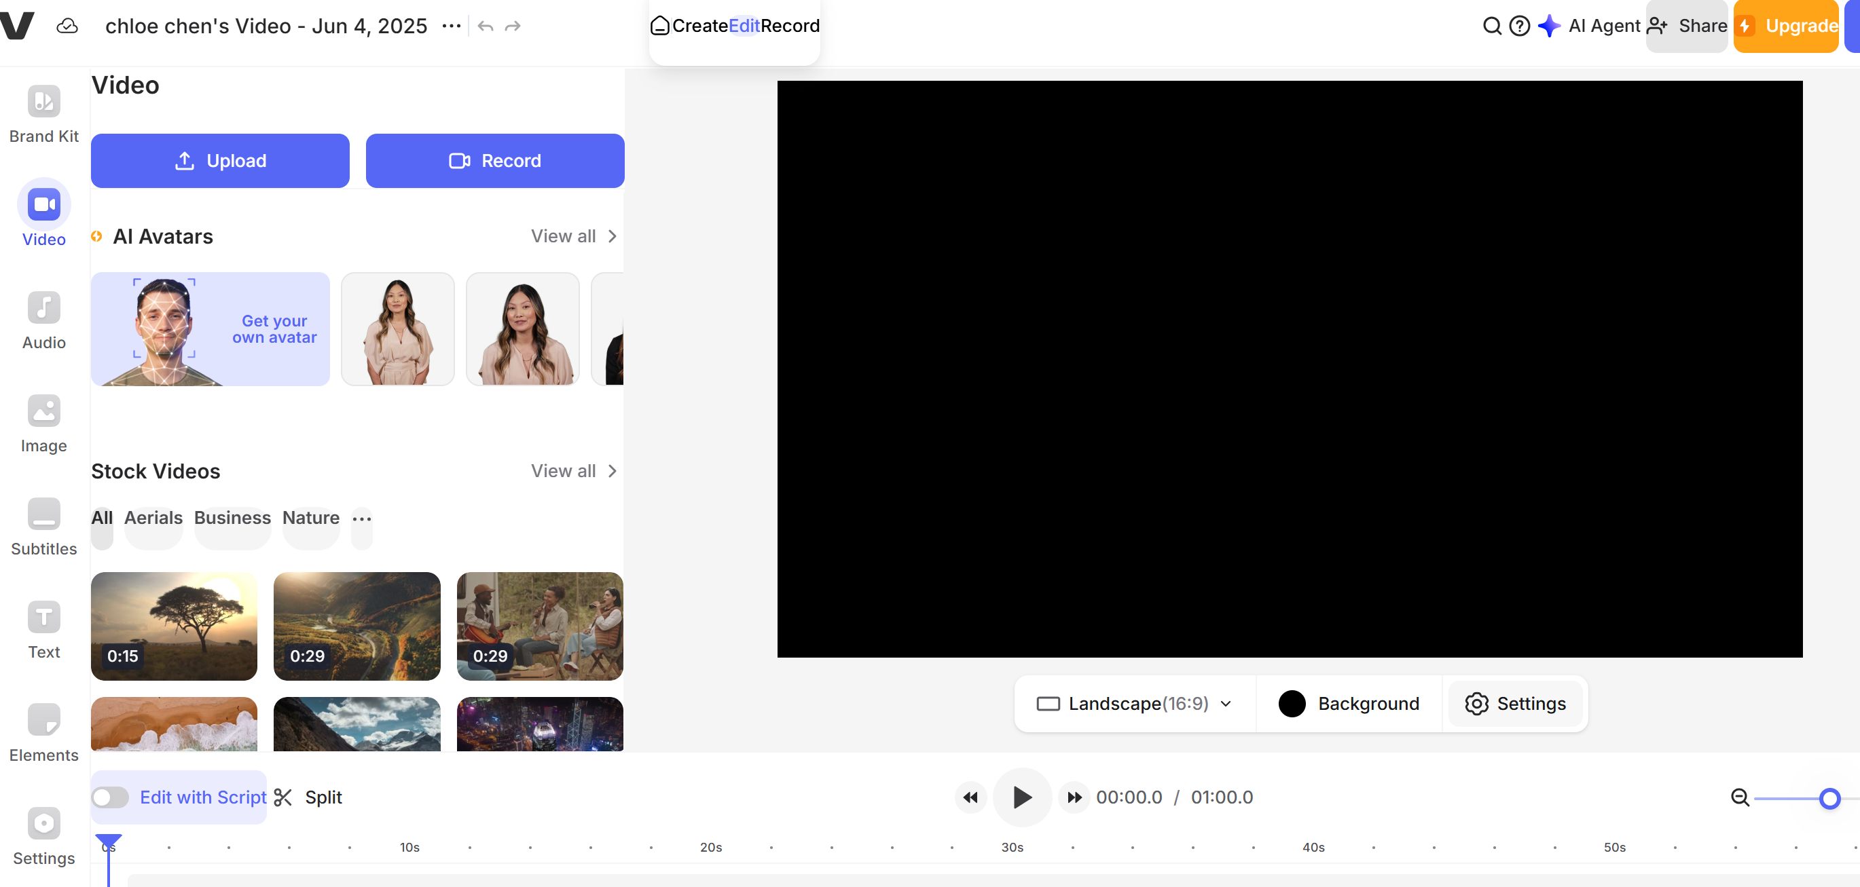The height and width of the screenshot is (887, 1860).
Task: Click the black Background color swatch
Action: tap(1292, 704)
